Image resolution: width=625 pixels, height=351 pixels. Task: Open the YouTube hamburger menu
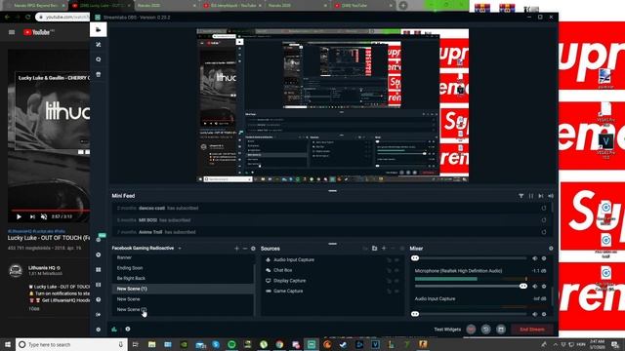(x=12, y=32)
